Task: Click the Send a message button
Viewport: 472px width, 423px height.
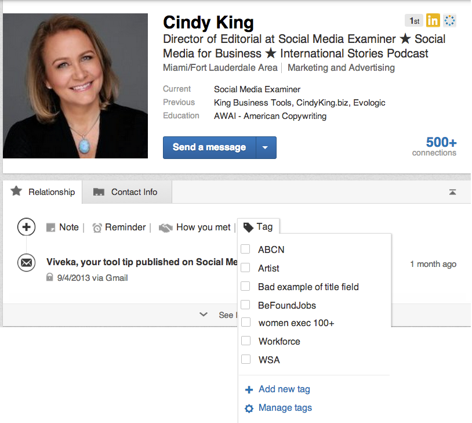Action: (x=209, y=147)
